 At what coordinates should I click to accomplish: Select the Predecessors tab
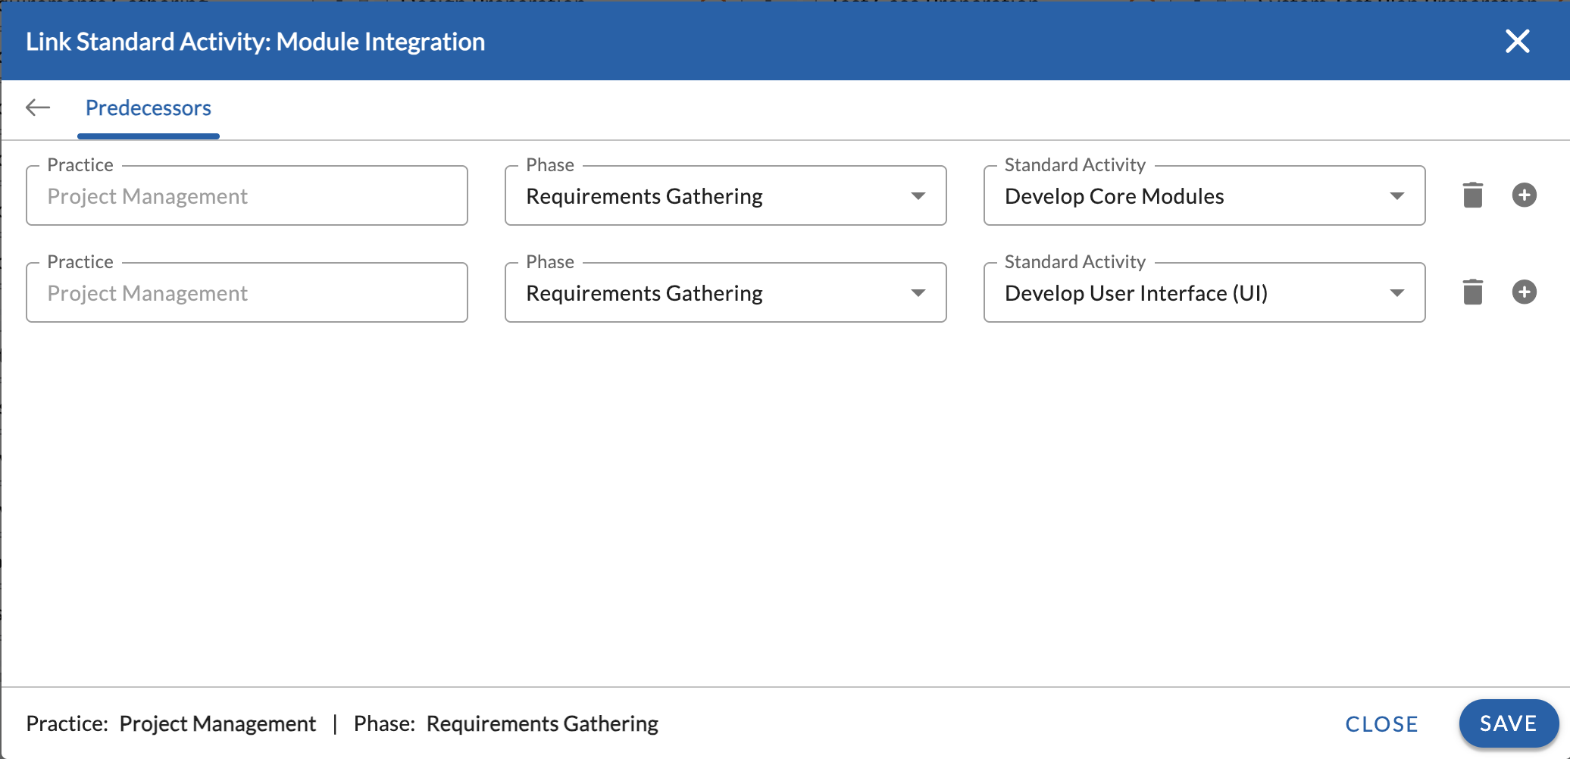tap(149, 108)
